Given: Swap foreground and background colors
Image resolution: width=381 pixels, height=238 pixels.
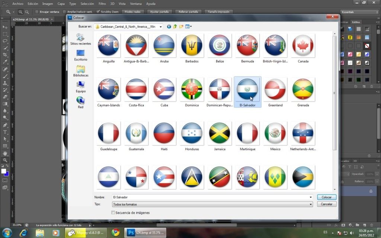Looking at the screenshot, I should click(7, 166).
